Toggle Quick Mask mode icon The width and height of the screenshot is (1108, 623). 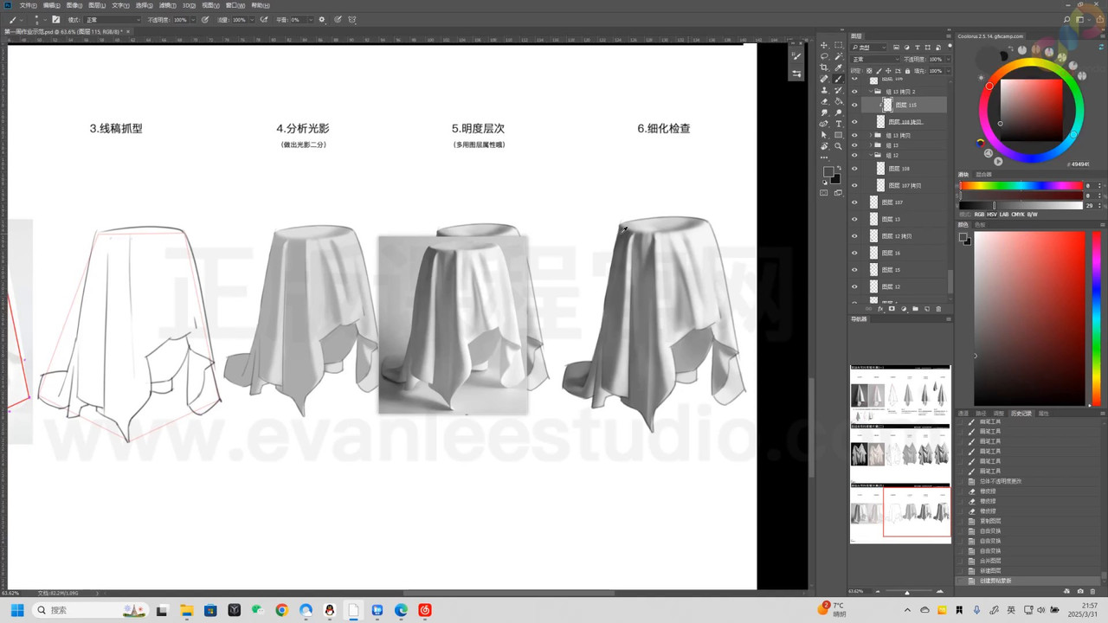click(x=824, y=192)
